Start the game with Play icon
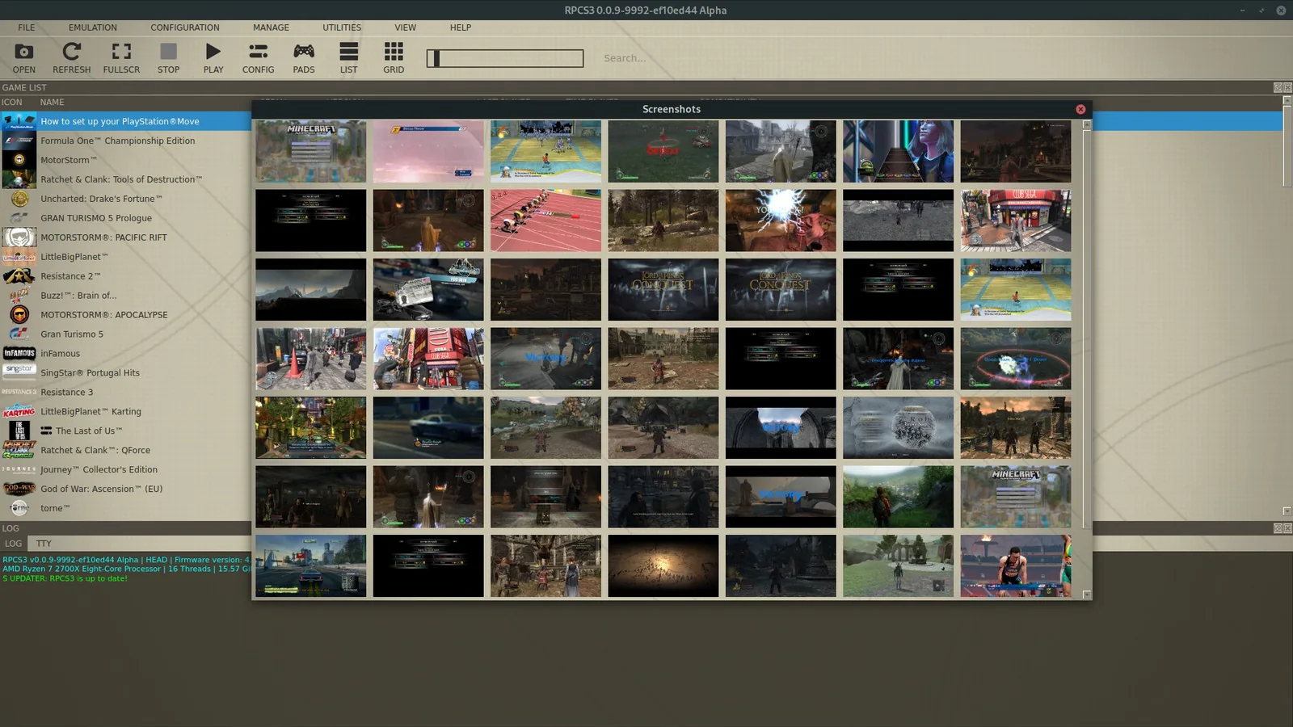The height and width of the screenshot is (727, 1293). (x=213, y=58)
